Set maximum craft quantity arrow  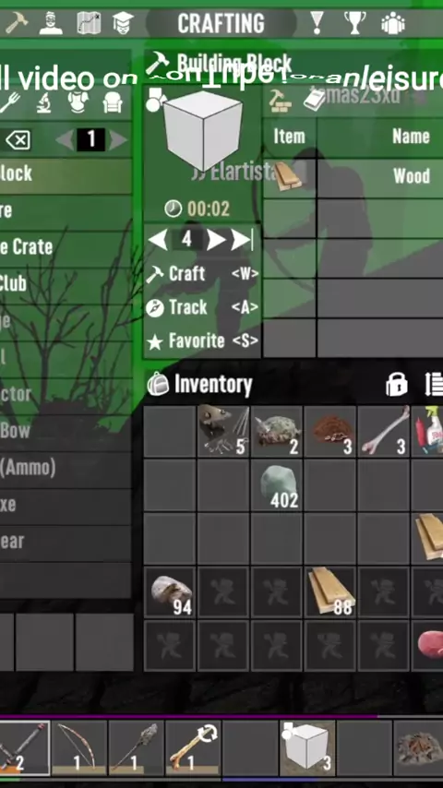point(242,240)
